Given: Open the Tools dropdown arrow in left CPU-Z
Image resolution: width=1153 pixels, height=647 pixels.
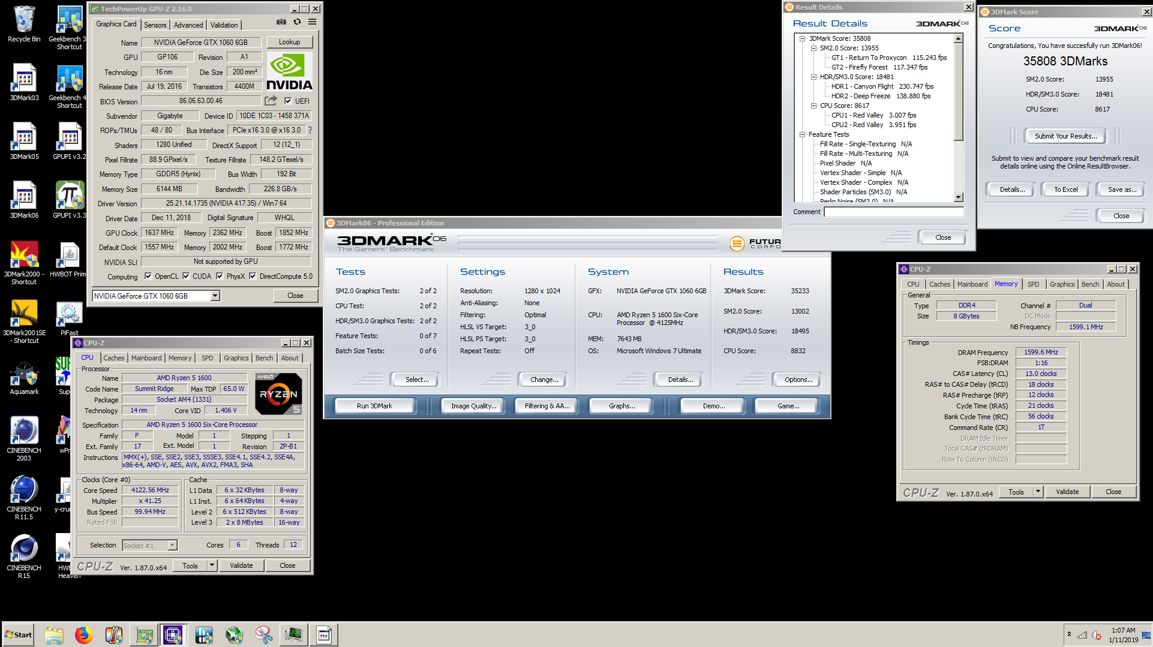Looking at the screenshot, I should [x=212, y=565].
